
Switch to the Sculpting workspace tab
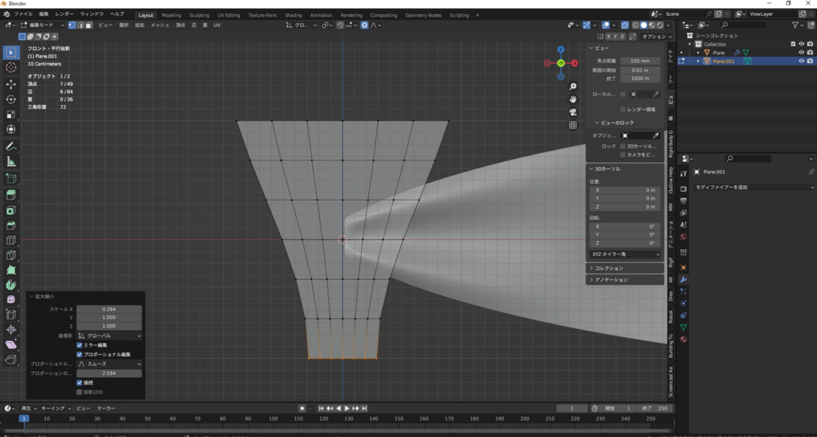(199, 15)
